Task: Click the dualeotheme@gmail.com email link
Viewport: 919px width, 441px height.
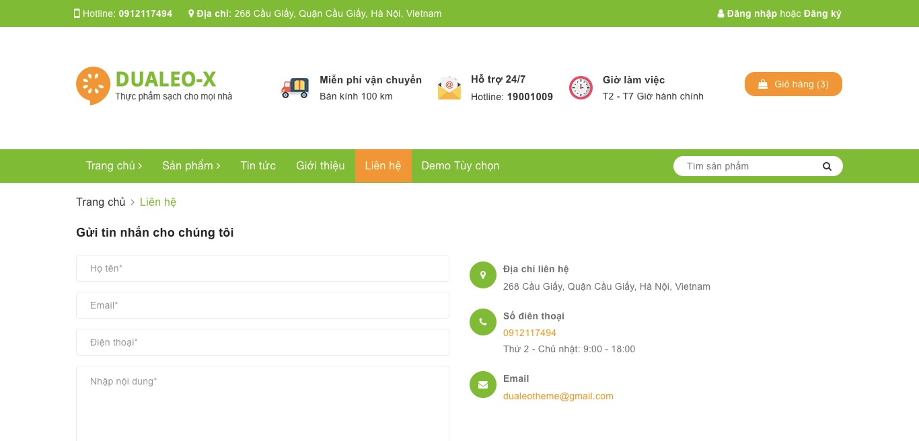Action: (558, 396)
